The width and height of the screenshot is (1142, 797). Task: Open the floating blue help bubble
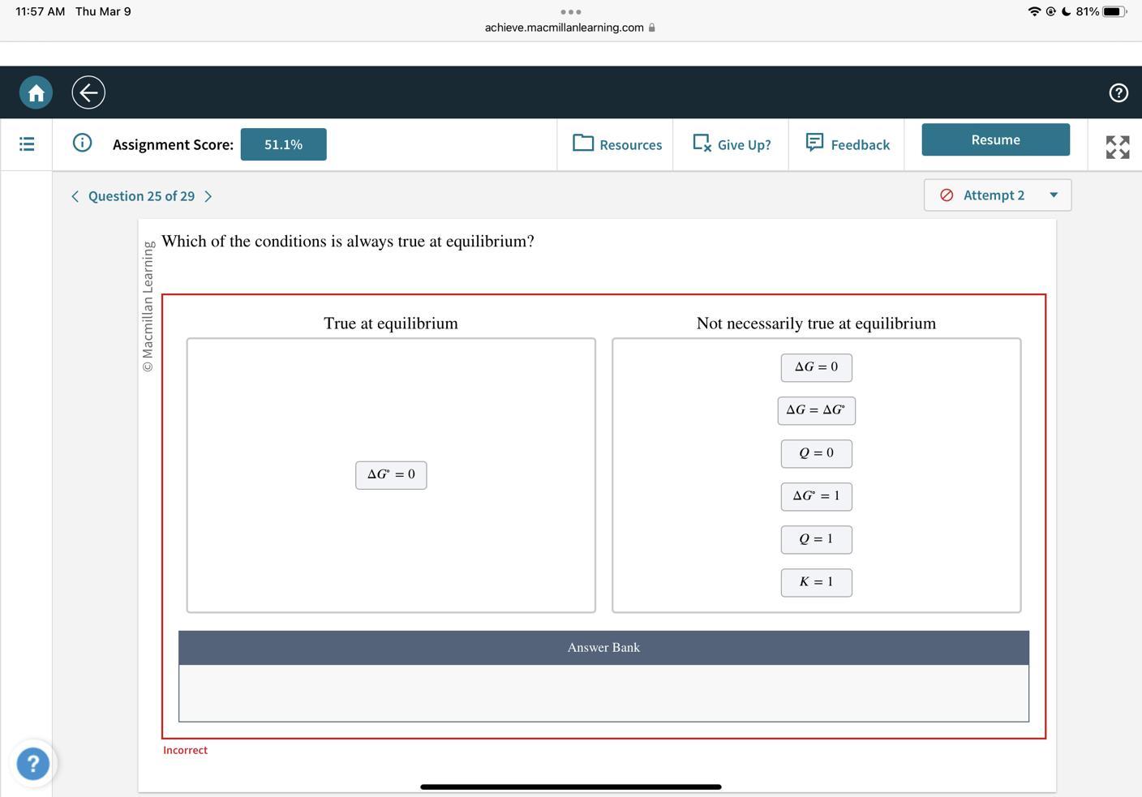click(x=33, y=764)
